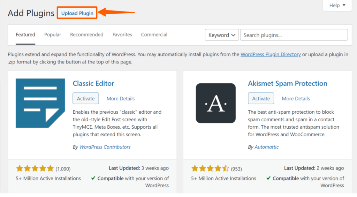The width and height of the screenshot is (357, 197).
Task: Focus the Search plugins field
Action: [294, 35]
